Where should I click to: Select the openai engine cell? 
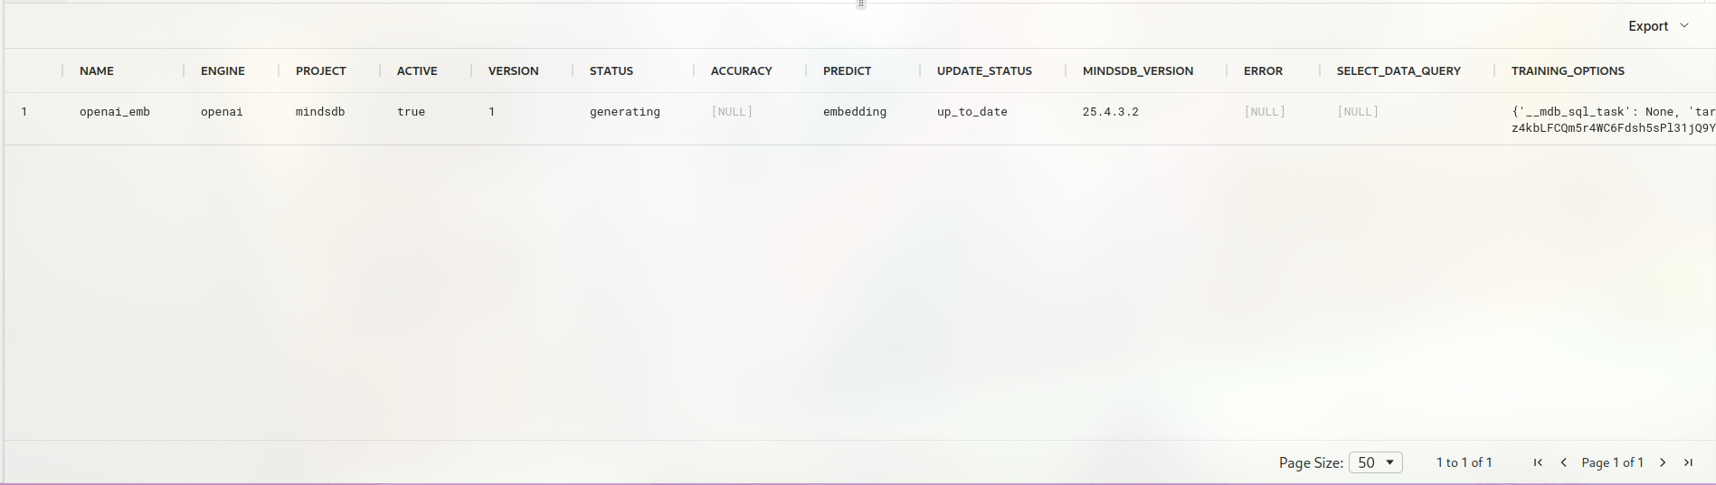tap(222, 112)
